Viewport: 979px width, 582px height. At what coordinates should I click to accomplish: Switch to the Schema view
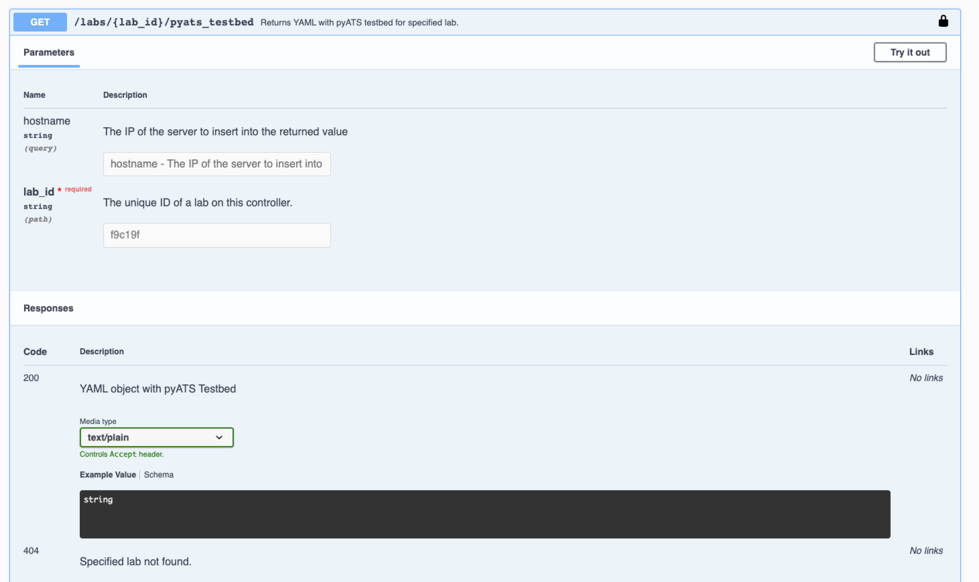[x=158, y=475]
